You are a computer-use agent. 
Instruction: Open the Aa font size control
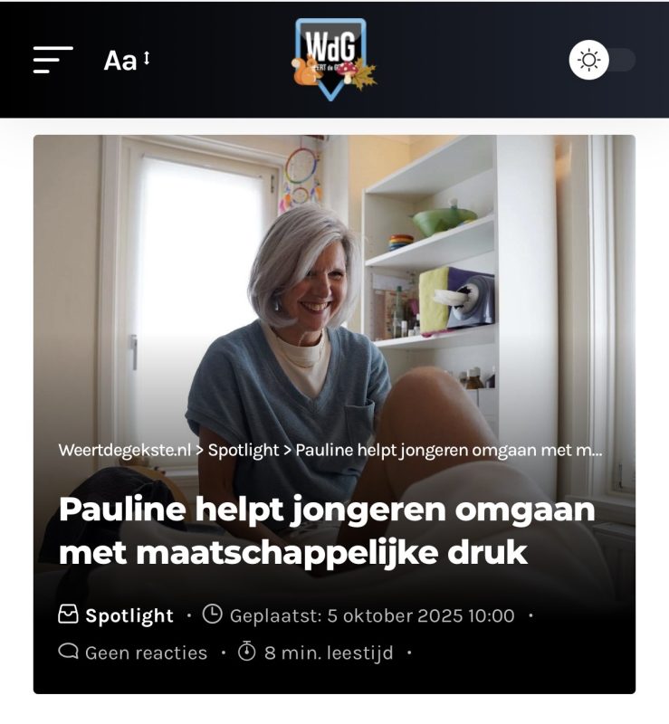127,60
